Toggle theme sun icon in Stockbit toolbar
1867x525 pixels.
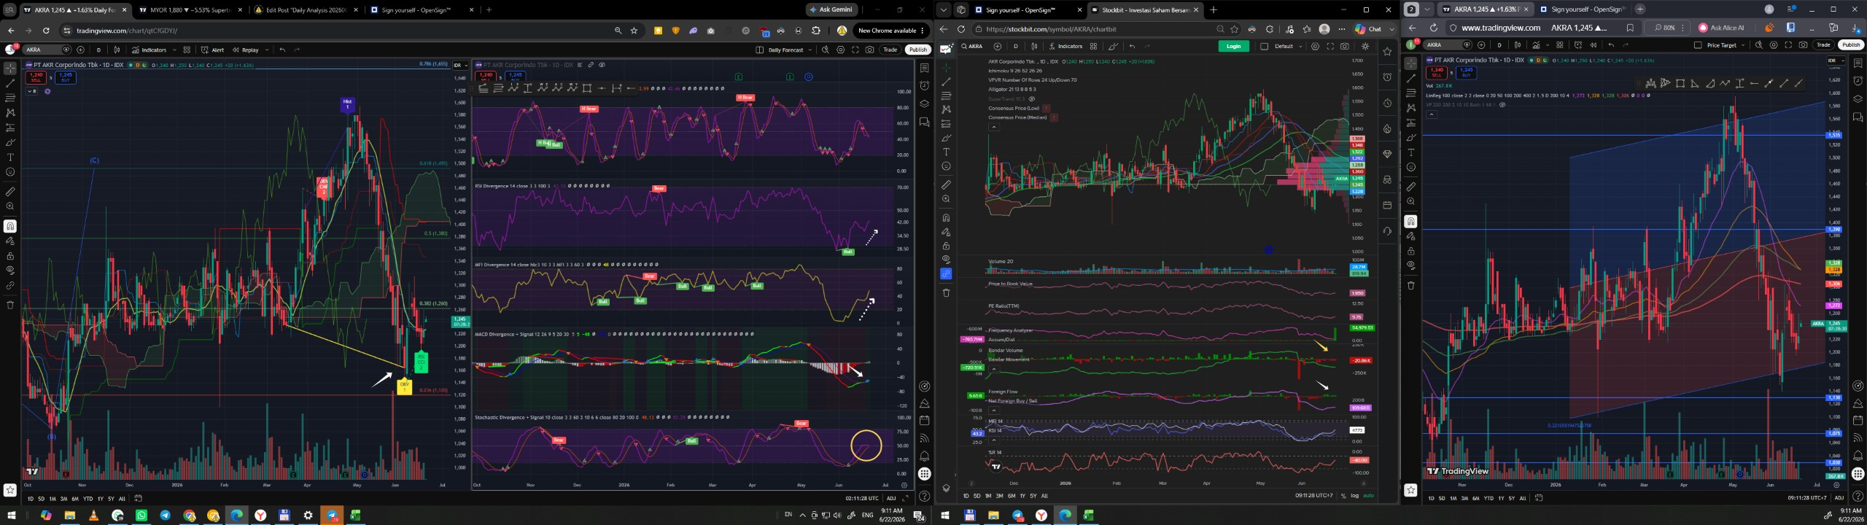pos(1365,46)
